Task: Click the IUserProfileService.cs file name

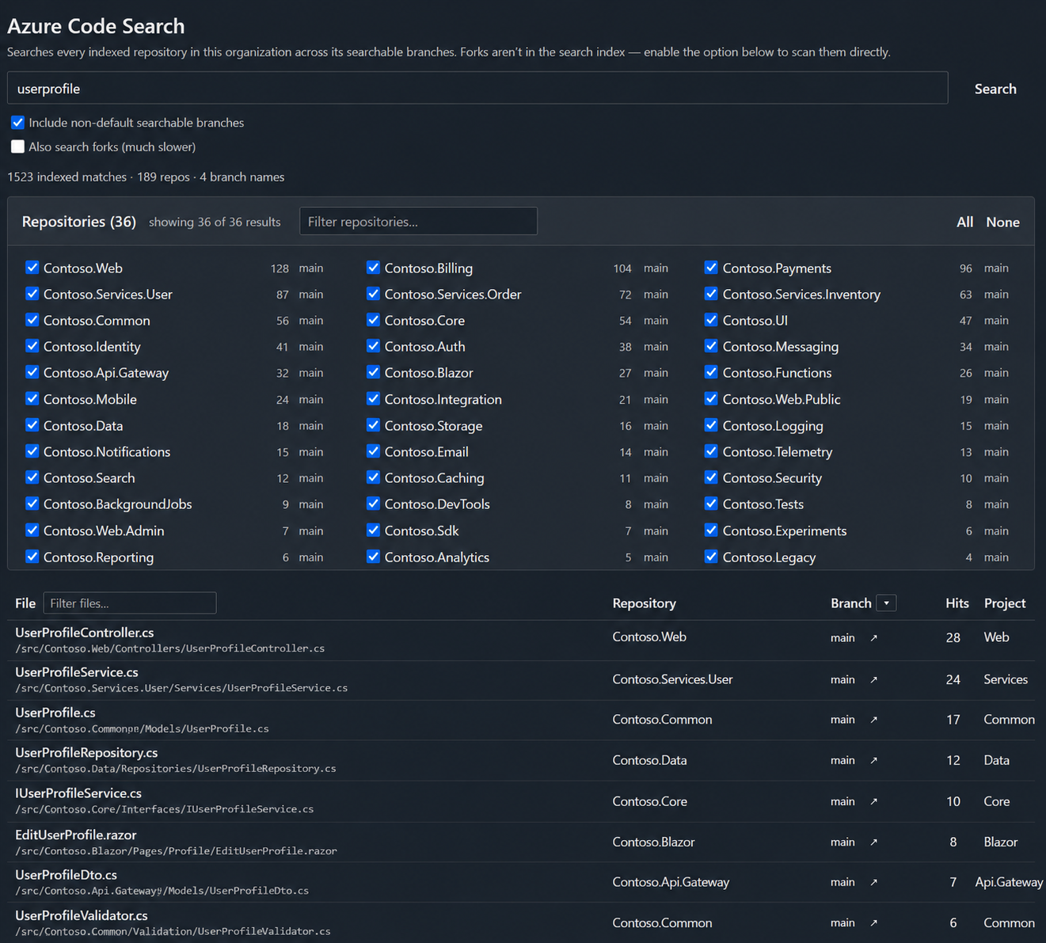Action: (78, 793)
